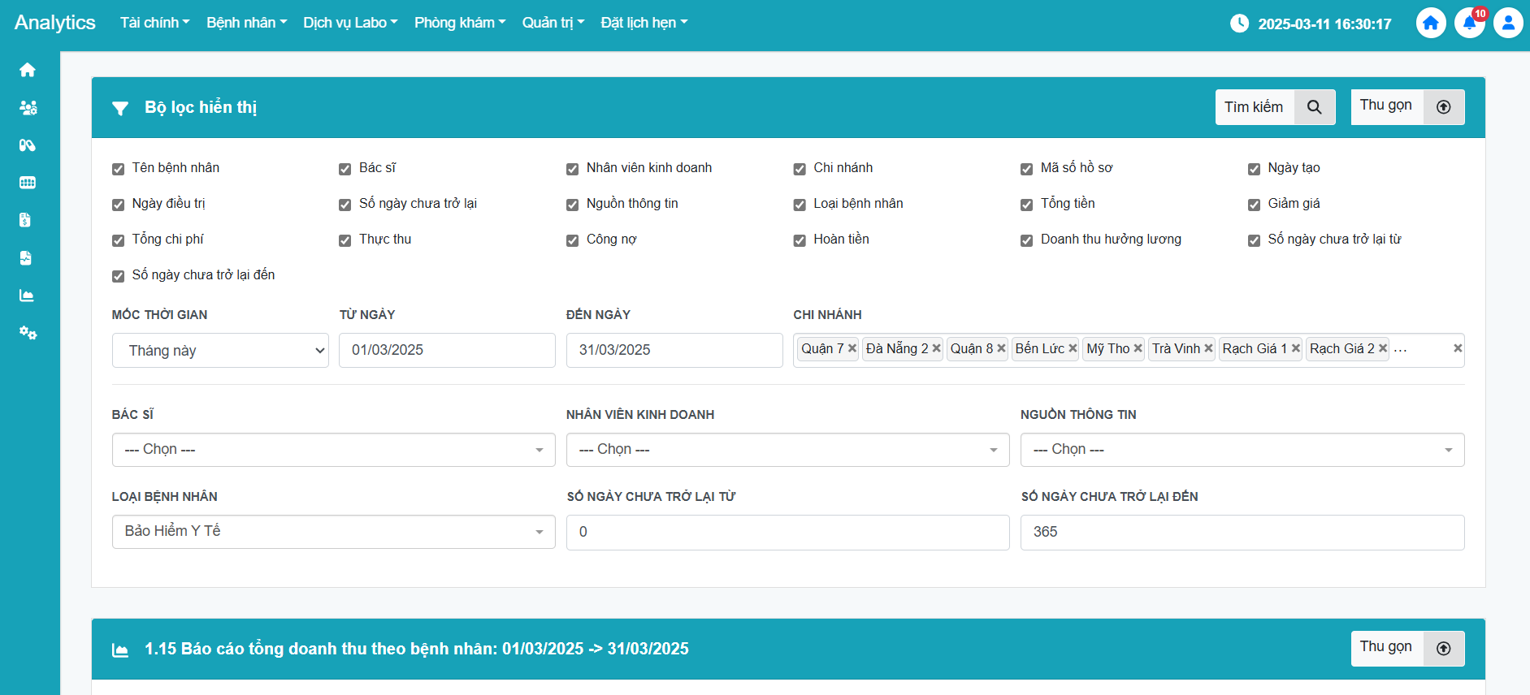Screen dimensions: 1530x695
Task: Open the area chart sidebar icon
Action: coord(27,296)
